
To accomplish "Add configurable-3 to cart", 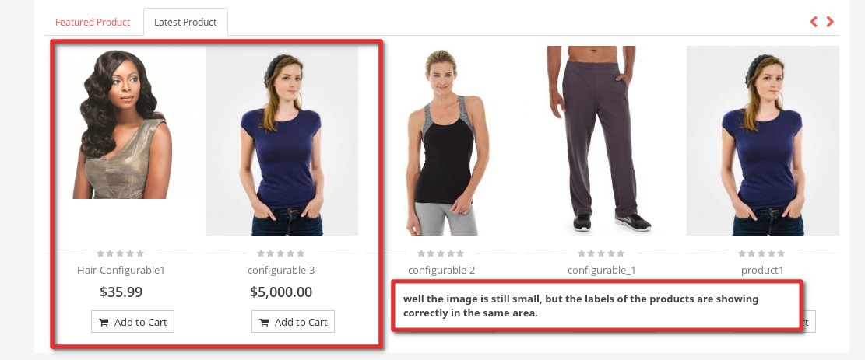I will click(x=293, y=322).
